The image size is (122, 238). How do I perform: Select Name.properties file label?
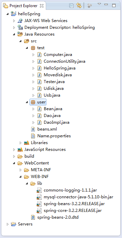pyautogui.click(x=54, y=136)
